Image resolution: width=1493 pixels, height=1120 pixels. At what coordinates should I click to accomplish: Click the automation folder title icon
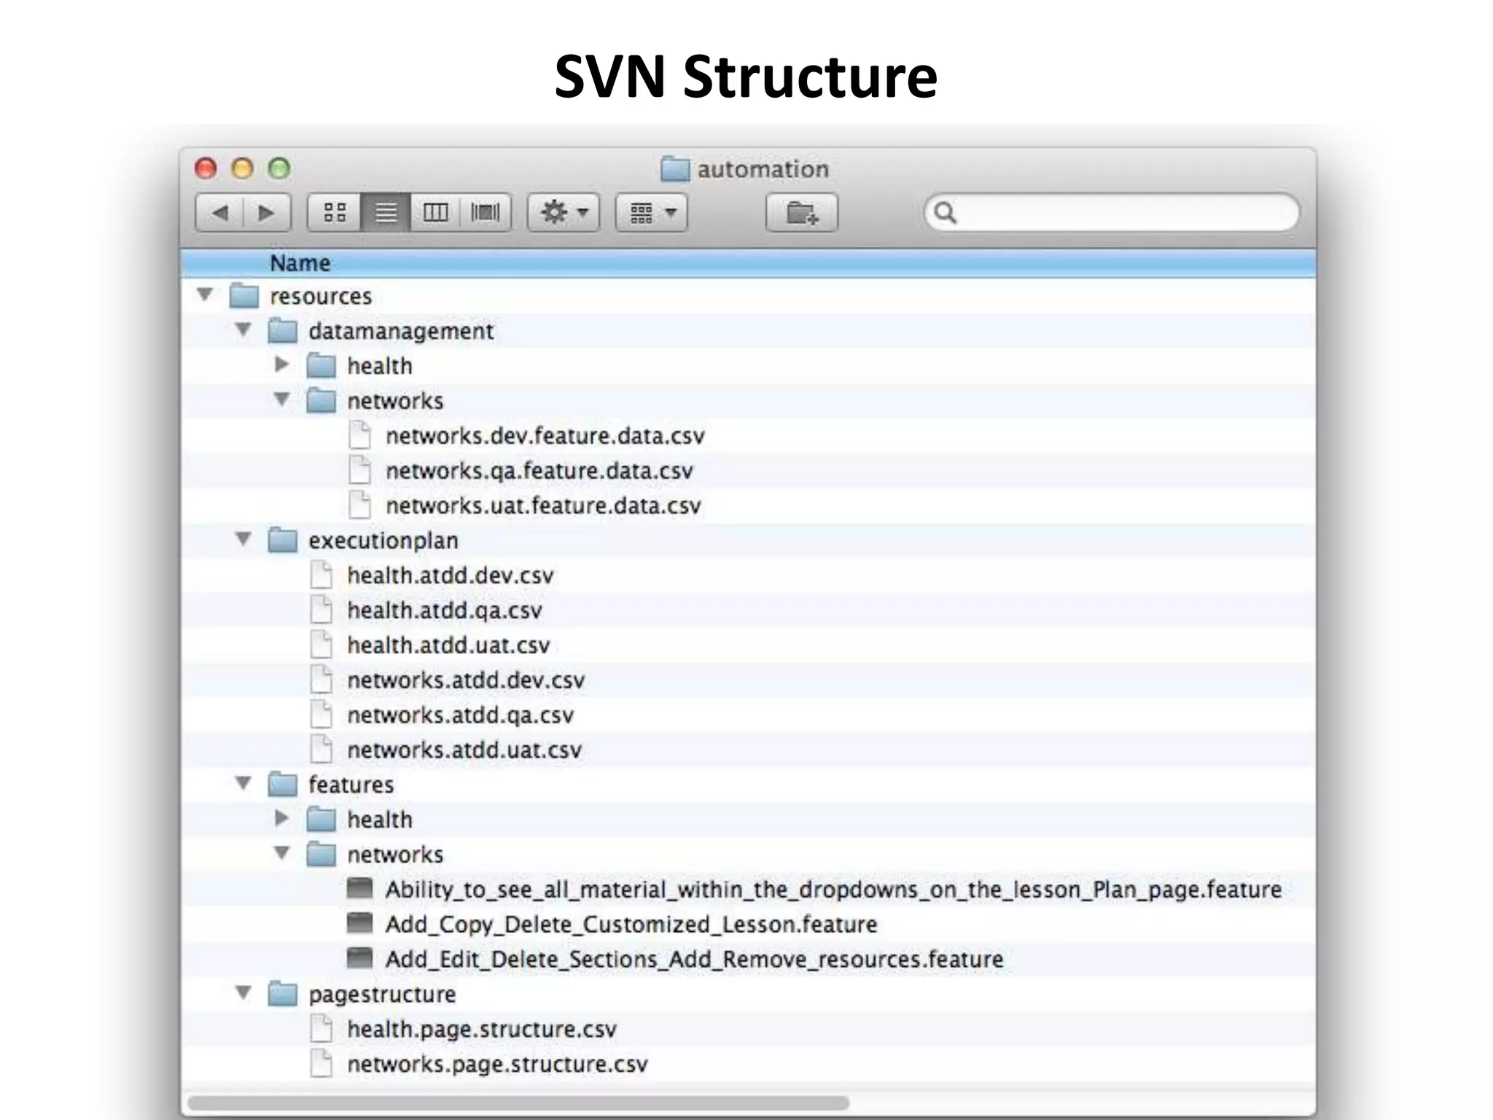click(675, 169)
